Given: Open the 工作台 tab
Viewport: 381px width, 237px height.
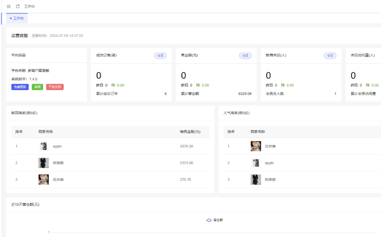Looking at the screenshot, I should [x=17, y=18].
